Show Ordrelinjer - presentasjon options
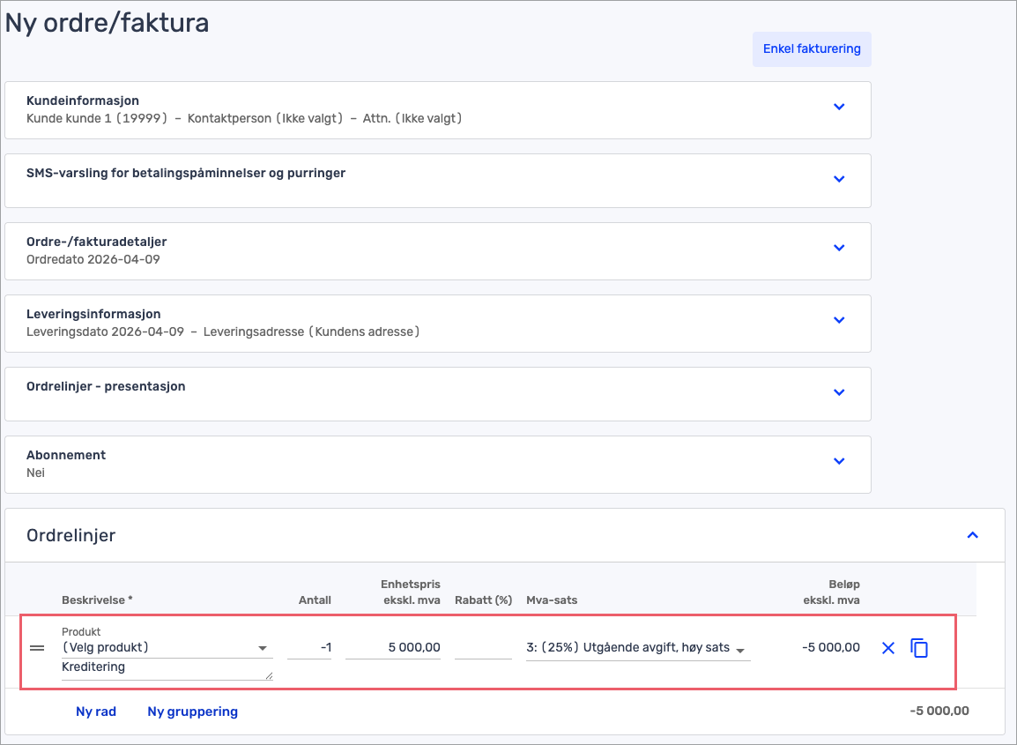This screenshot has height=745, width=1017. pos(839,392)
